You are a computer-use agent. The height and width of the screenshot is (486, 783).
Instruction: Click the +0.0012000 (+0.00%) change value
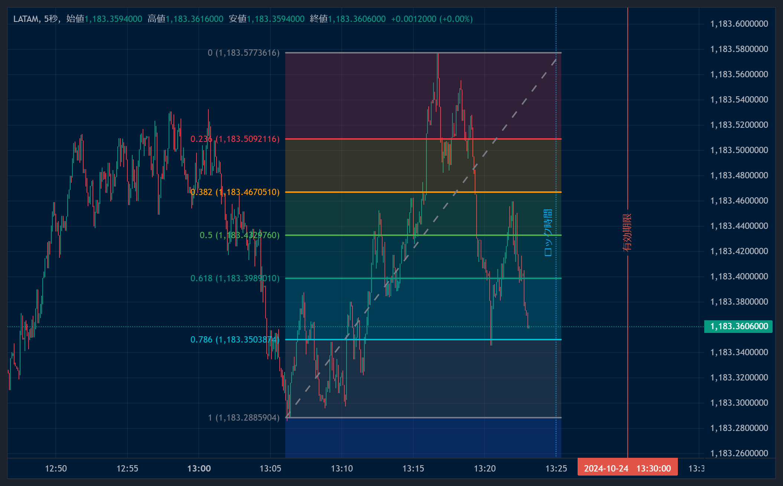432,19
